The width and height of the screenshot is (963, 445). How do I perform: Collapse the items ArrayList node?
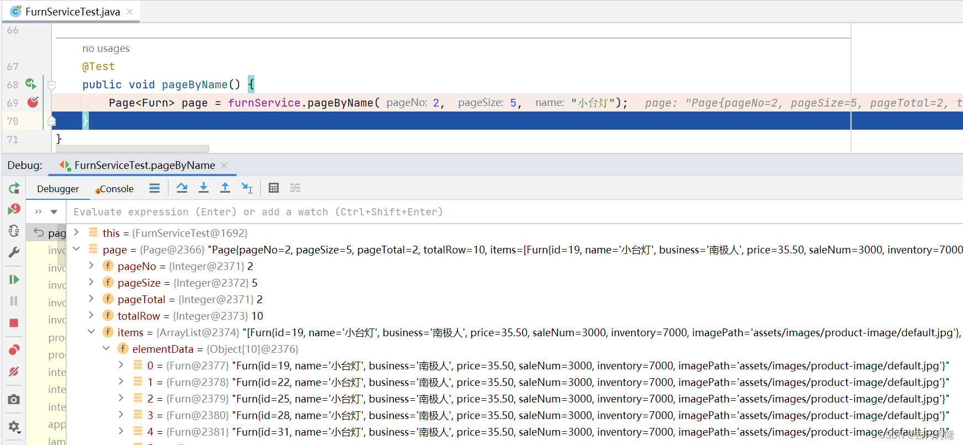[92, 332]
